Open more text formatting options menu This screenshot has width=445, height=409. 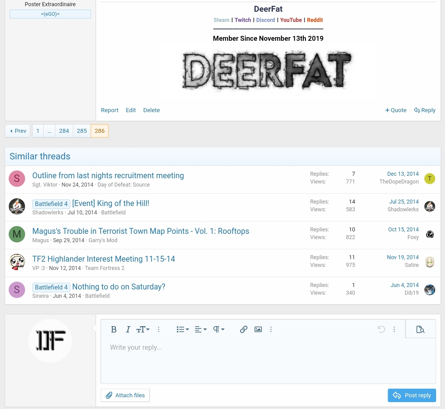click(159, 329)
